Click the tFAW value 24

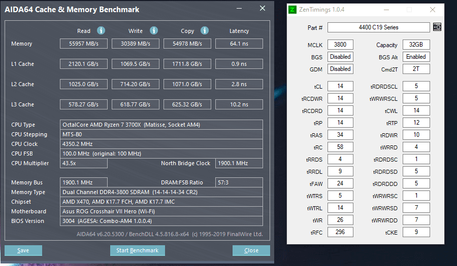[340, 183]
